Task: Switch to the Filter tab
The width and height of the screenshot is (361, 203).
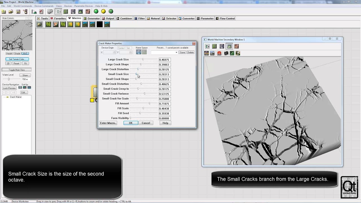Action: pyautogui.click(x=140, y=18)
